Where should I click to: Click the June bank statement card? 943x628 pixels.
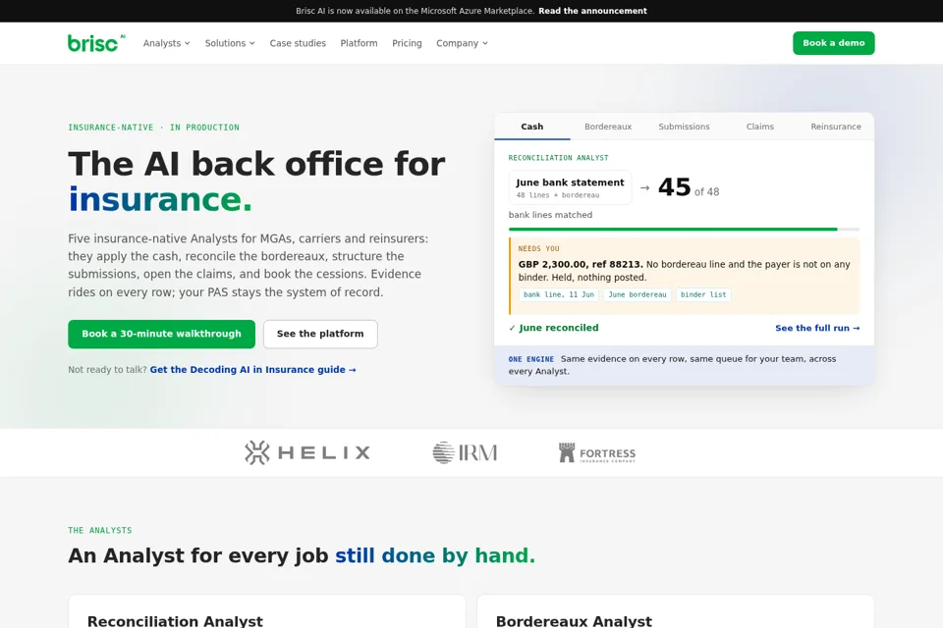(x=570, y=187)
